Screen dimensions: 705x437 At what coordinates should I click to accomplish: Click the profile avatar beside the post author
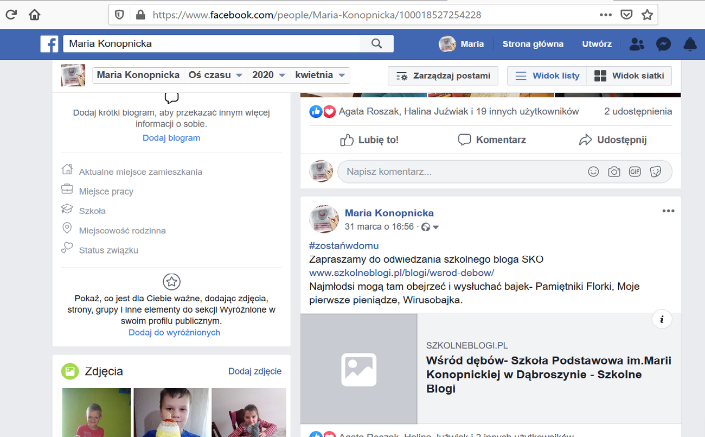point(324,218)
